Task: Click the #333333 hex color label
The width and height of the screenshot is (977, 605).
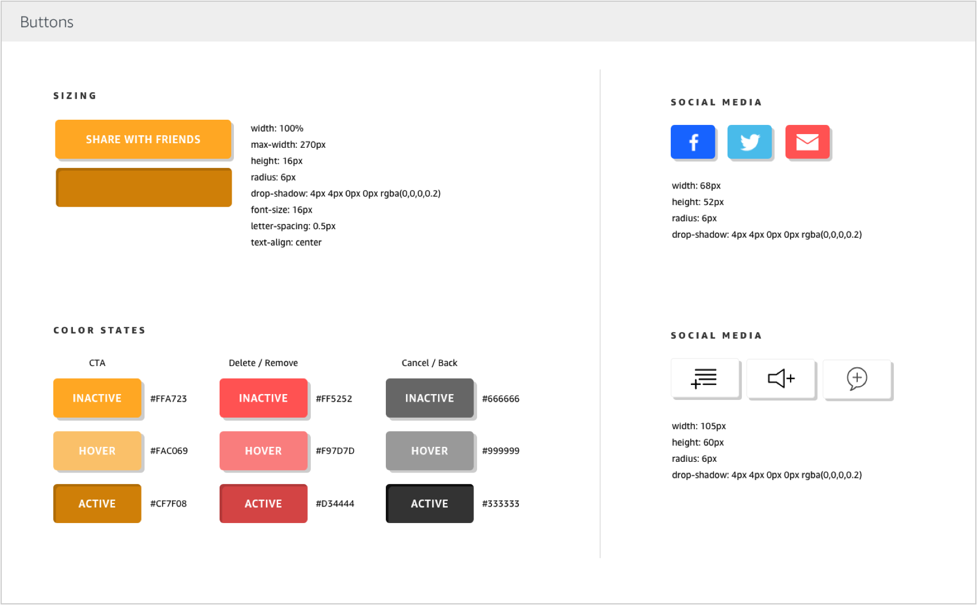Action: (x=501, y=504)
